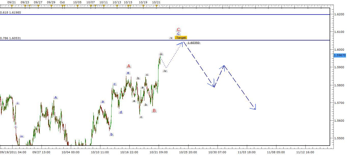The image size is (348, 155).
Task: Select the red wave A label on the chart
Action: 129,66
